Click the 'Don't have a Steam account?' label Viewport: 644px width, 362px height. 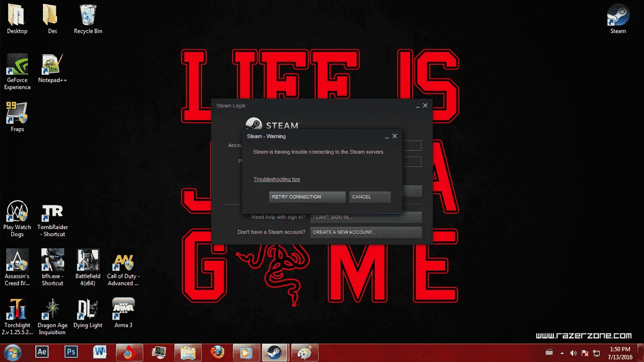pyautogui.click(x=272, y=232)
